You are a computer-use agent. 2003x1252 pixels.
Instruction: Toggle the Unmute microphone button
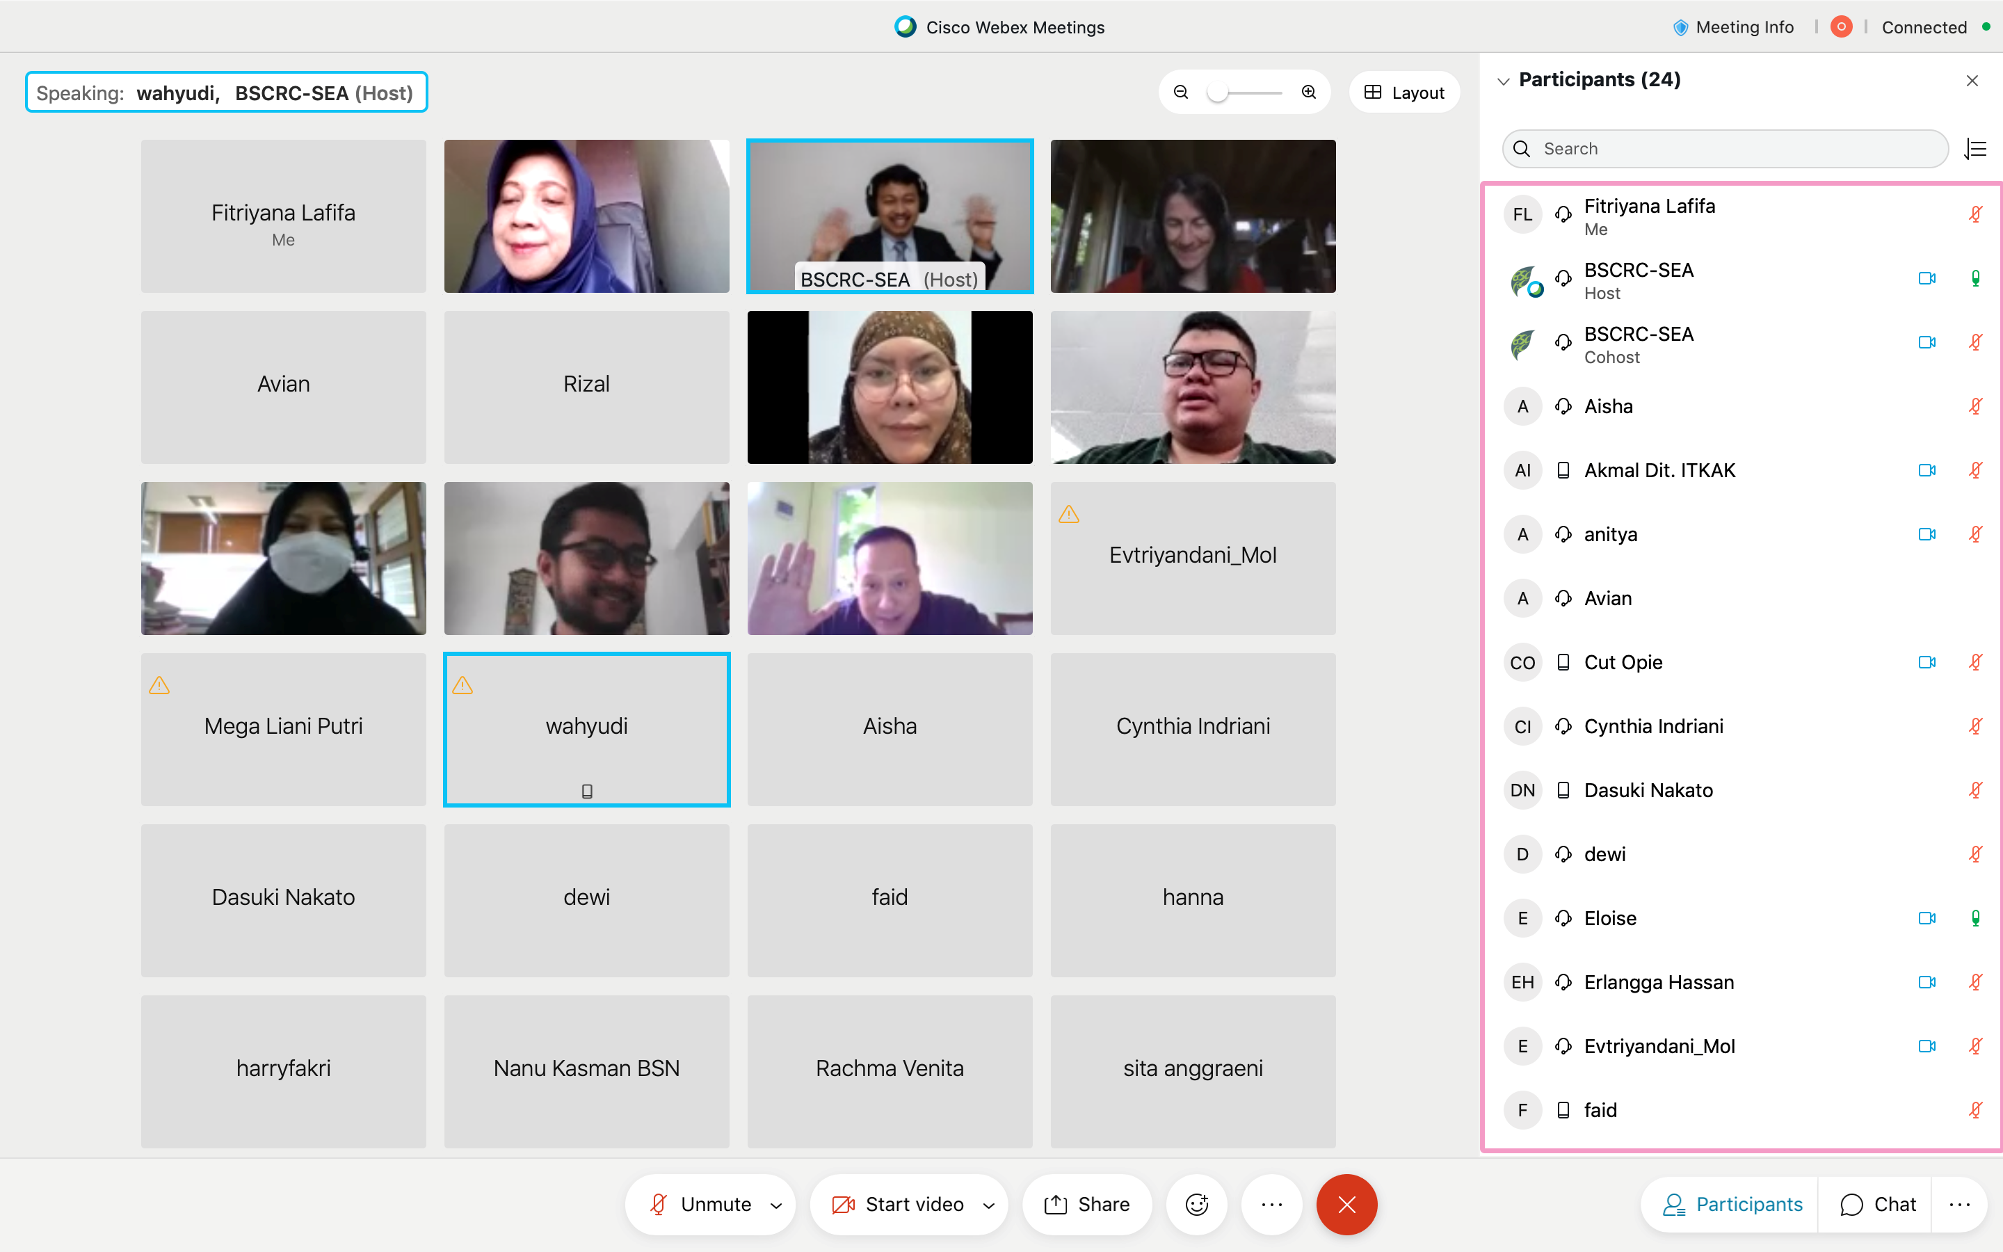click(x=700, y=1204)
